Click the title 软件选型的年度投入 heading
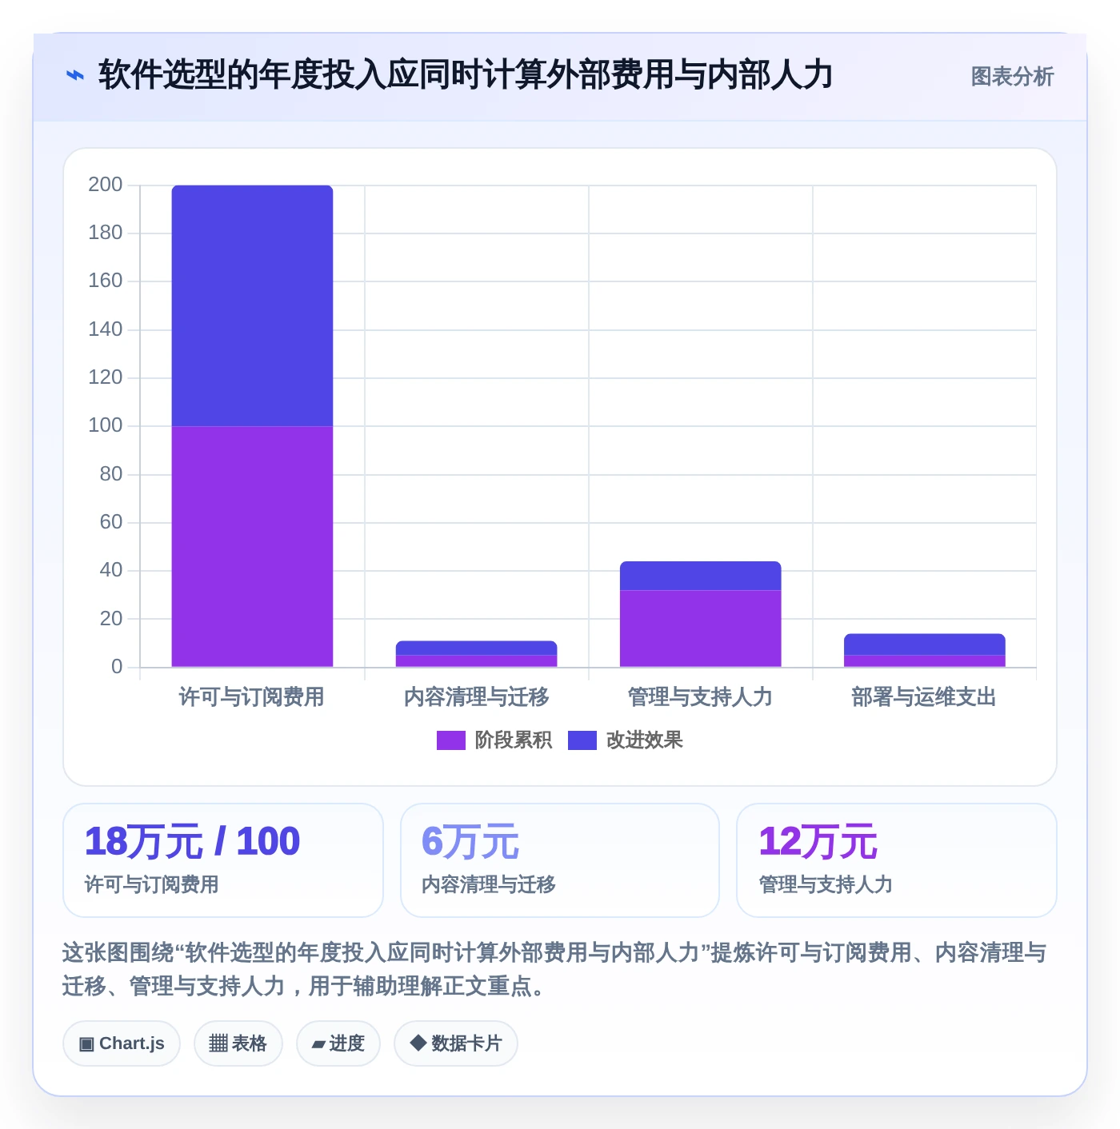Image resolution: width=1120 pixels, height=1129 pixels. [x=466, y=75]
